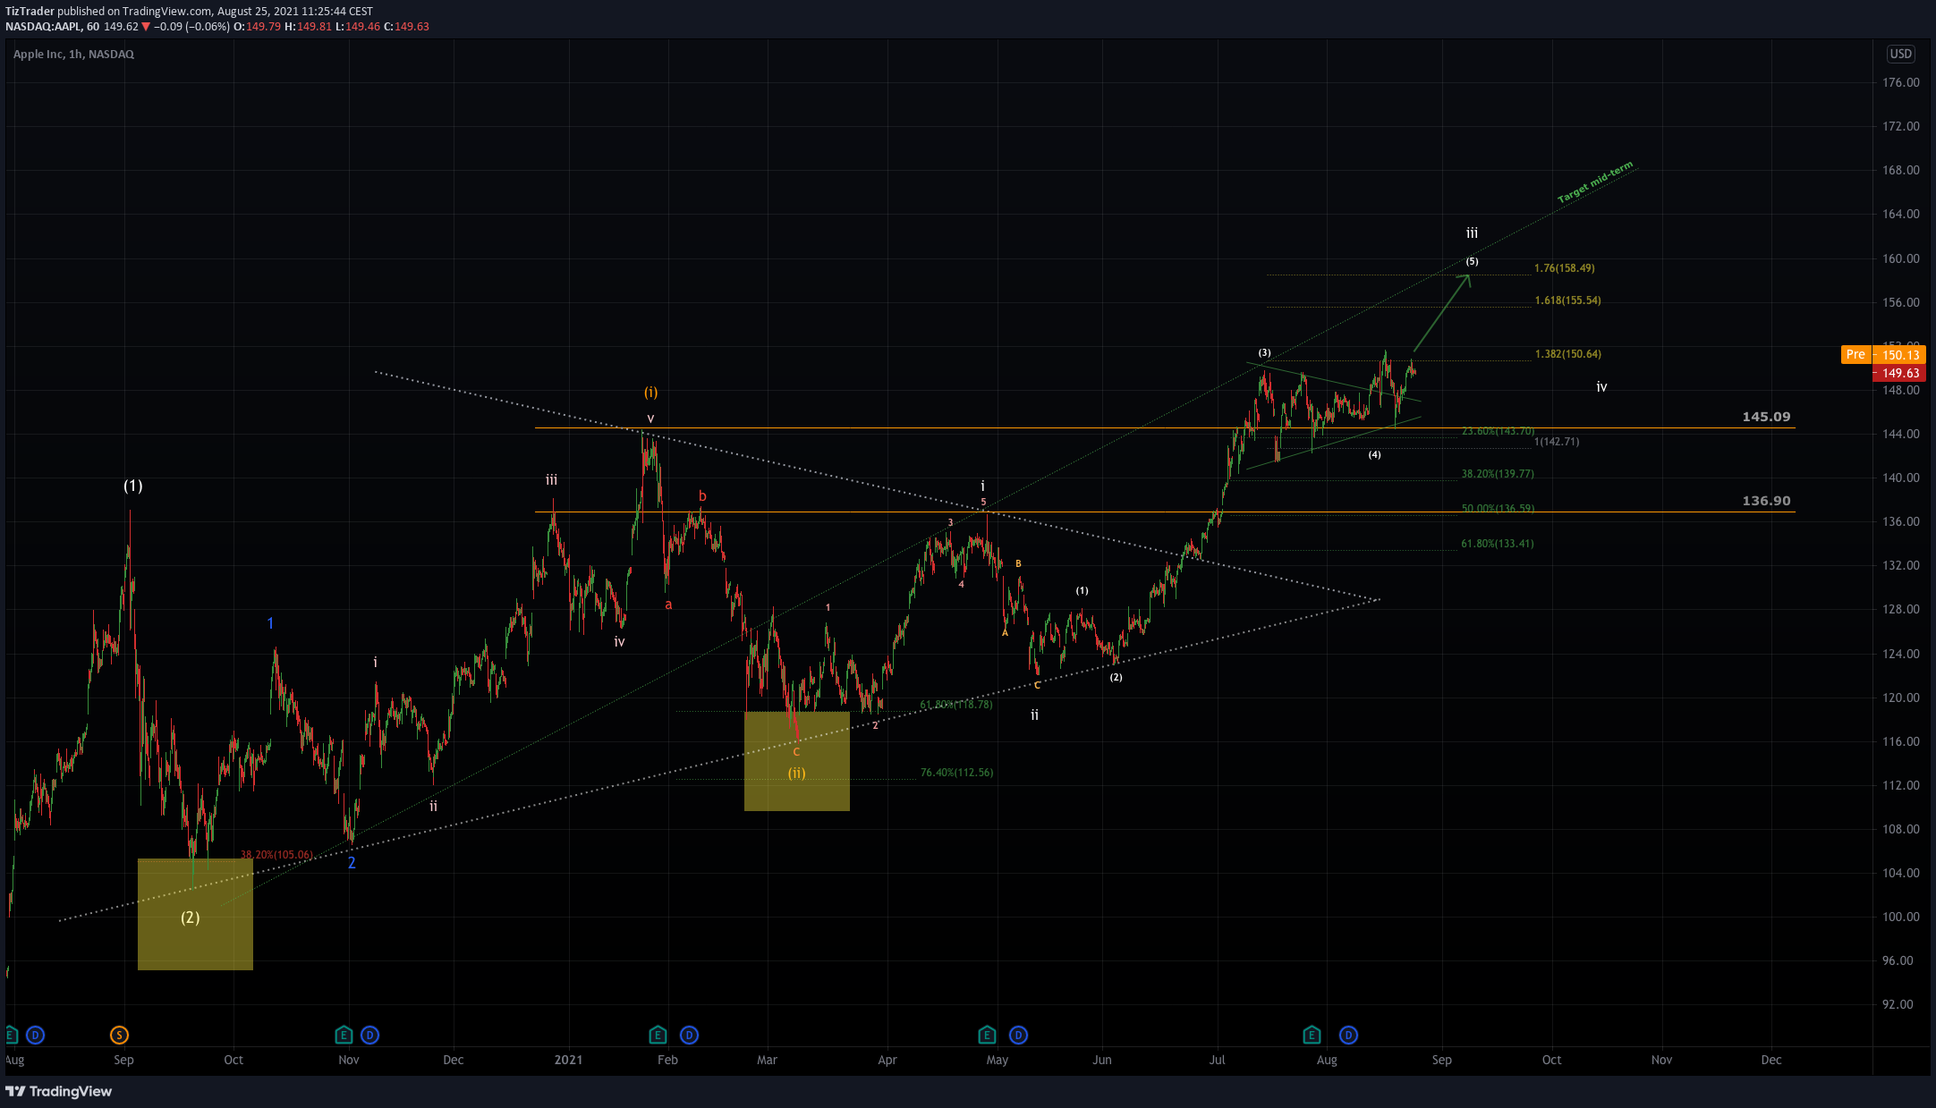The image size is (1936, 1108).
Task: Click the (5) wave target label
Action: (1472, 262)
